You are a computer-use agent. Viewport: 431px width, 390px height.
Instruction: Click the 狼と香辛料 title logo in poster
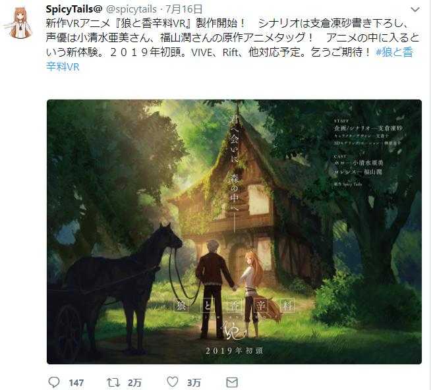tap(235, 306)
